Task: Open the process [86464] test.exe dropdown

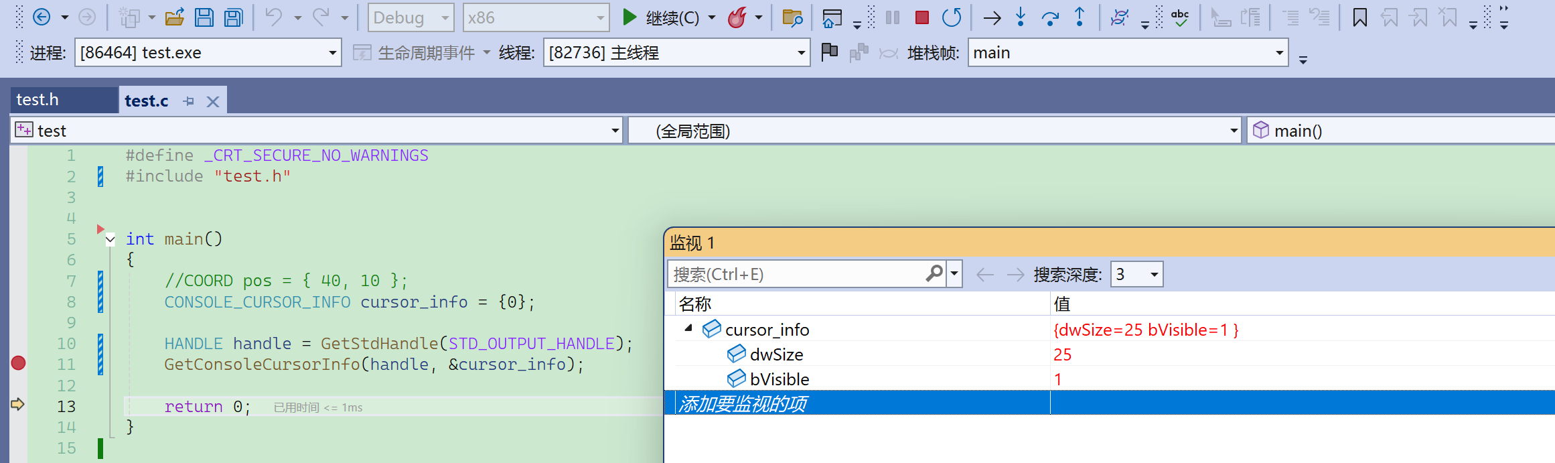Action: click(208, 52)
